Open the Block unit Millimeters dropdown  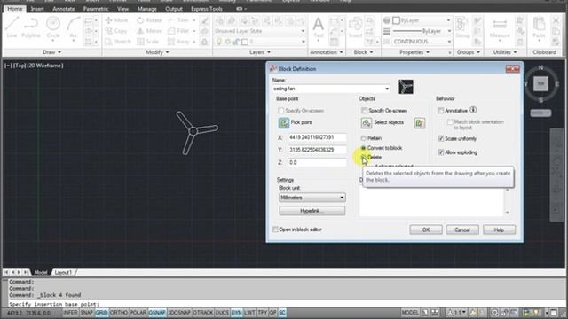coord(312,198)
